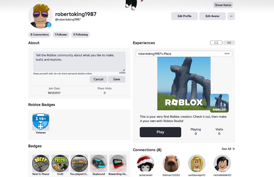Viewport: 274px width, 177px height.
Task: Click into the About description text box
Action: pos(79,62)
